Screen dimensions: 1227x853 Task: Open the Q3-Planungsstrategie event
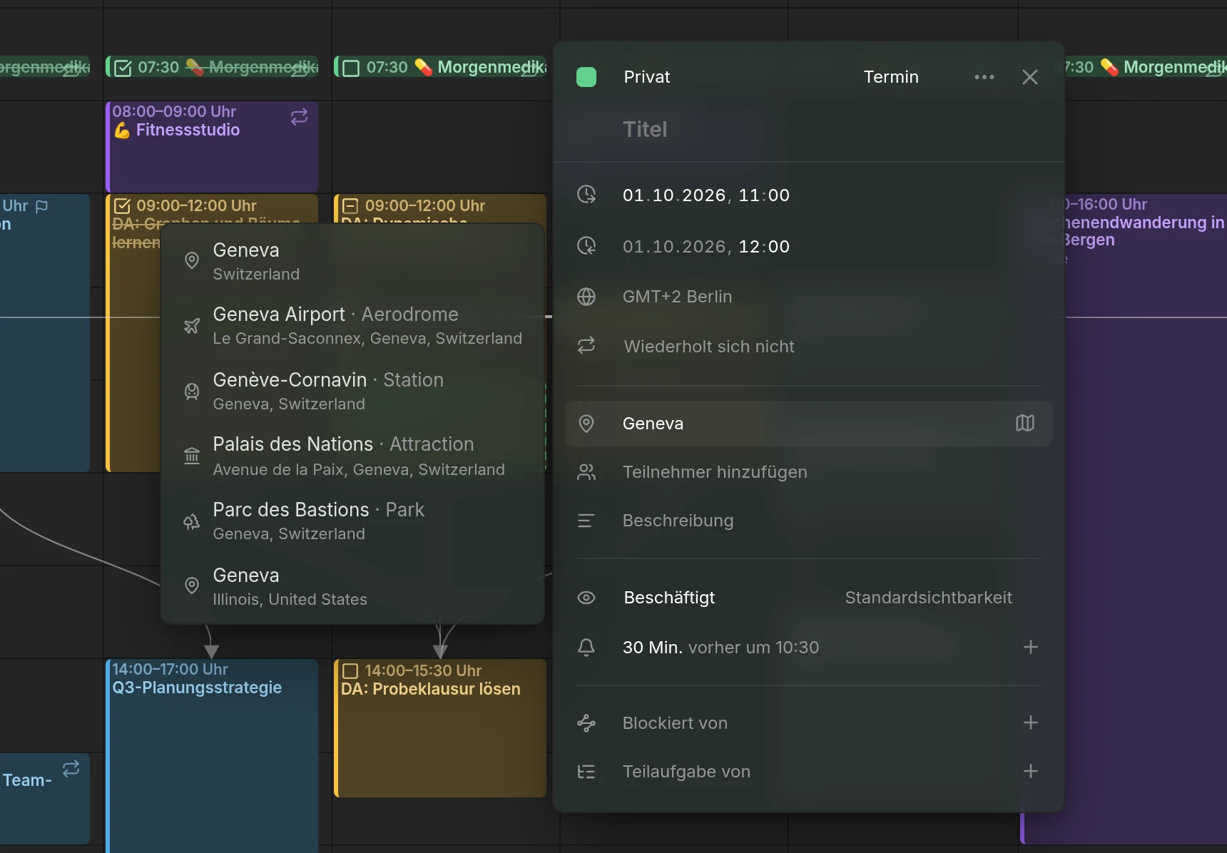[x=212, y=755]
